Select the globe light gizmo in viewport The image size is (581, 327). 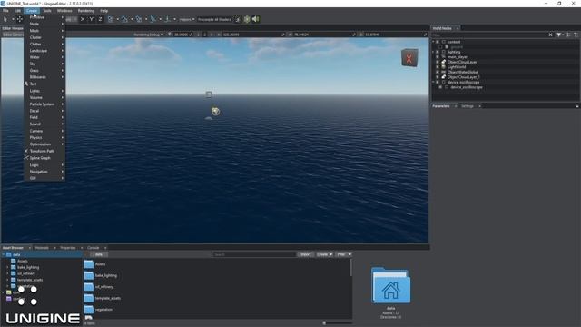tap(215, 111)
